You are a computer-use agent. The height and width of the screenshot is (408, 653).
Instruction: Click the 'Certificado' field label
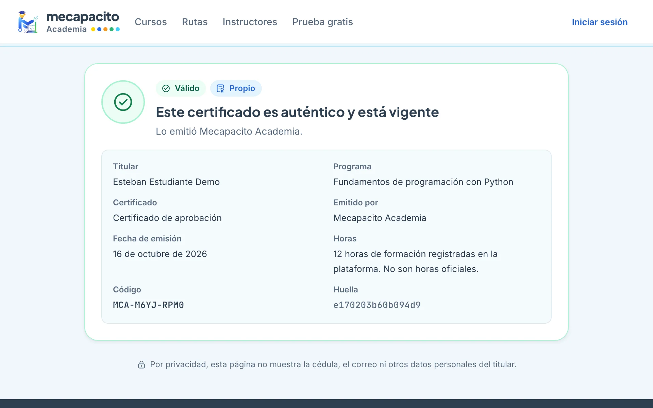click(135, 203)
